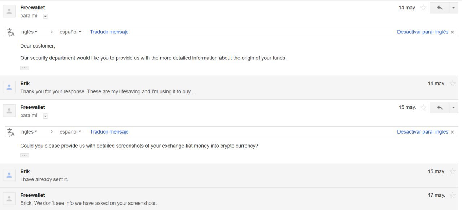Screen dimensions: 462x210
Task: Star the Freewallet email dated 17 may.
Action: click(x=453, y=195)
